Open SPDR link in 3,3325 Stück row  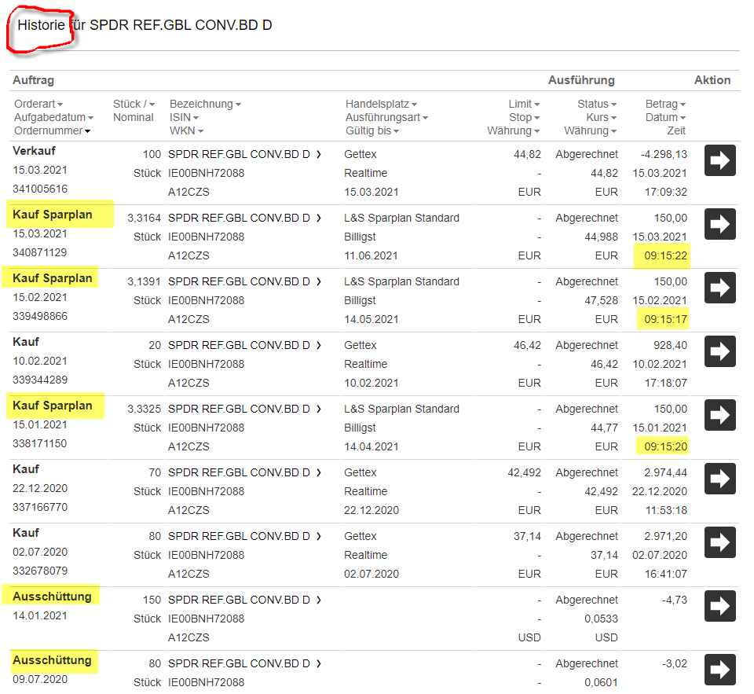point(244,409)
